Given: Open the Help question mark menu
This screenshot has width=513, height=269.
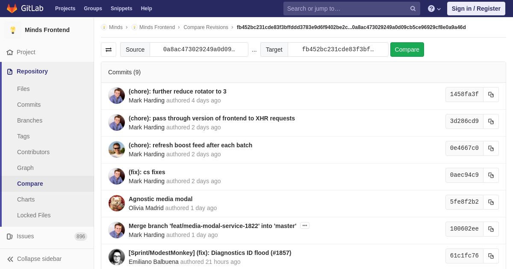Looking at the screenshot, I should 434,9.
